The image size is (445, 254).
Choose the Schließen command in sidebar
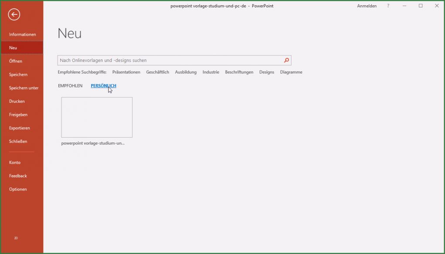(x=18, y=141)
